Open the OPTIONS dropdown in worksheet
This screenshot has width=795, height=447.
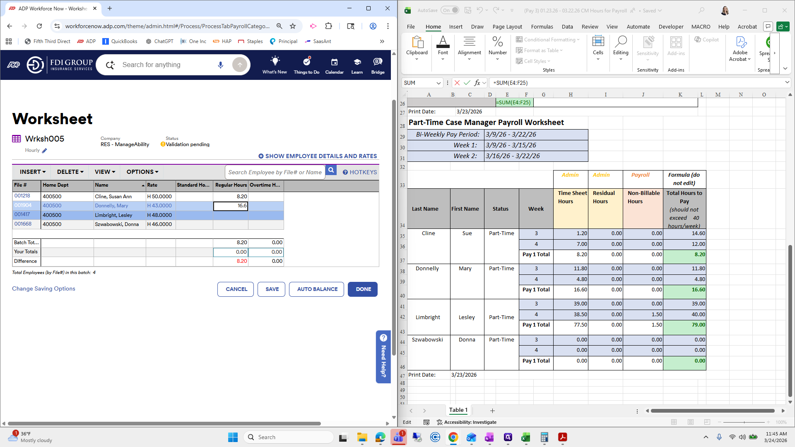[142, 172]
